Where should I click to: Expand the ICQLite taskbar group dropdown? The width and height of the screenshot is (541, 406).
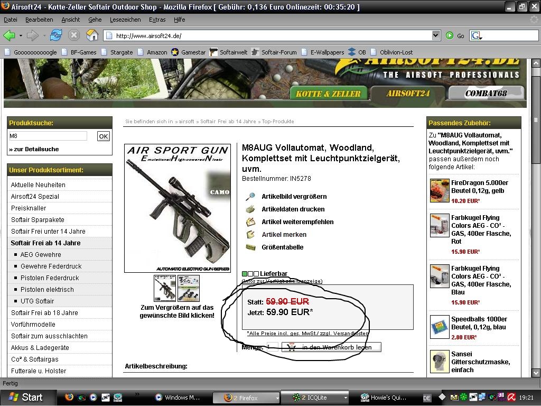pos(346,398)
